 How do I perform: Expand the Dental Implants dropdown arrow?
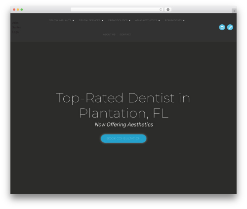[x=73, y=20]
